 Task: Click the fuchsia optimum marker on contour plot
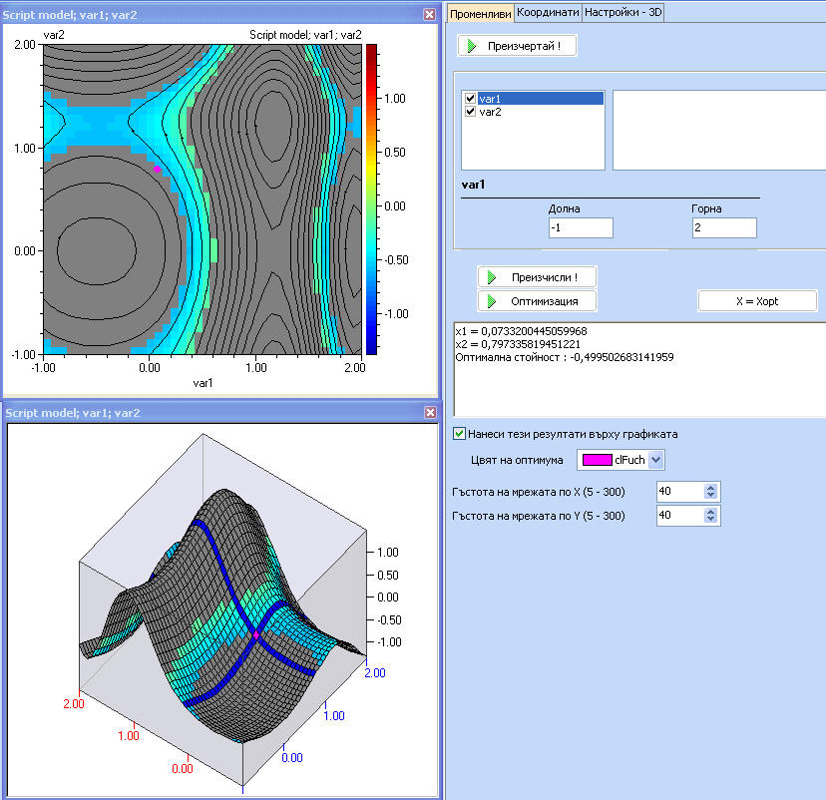[x=157, y=170]
